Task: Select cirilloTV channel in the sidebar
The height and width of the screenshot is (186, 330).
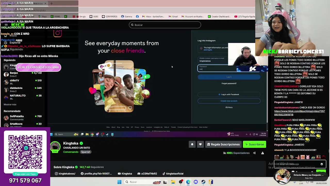Action: (x=23, y=82)
